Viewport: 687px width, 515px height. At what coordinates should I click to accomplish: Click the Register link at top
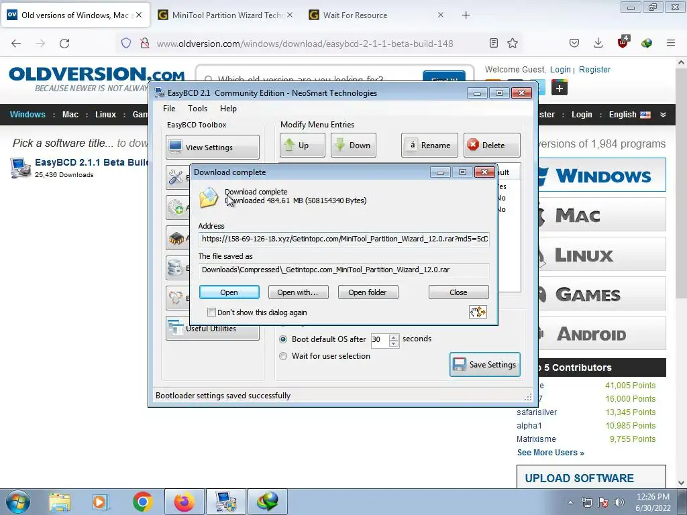(x=594, y=70)
